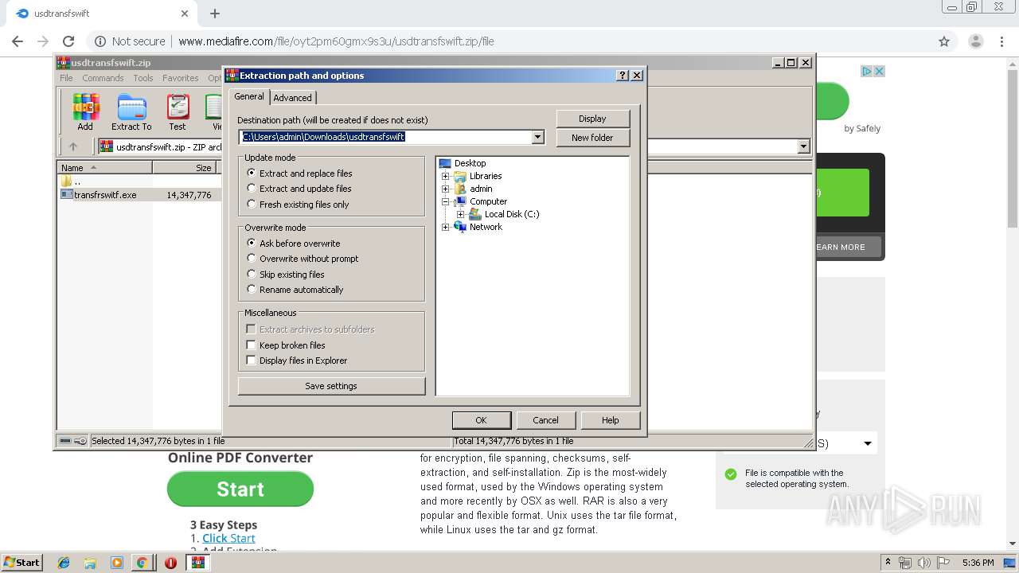Click the Chrome address bar URL
1019x573 pixels.
click(x=336, y=41)
